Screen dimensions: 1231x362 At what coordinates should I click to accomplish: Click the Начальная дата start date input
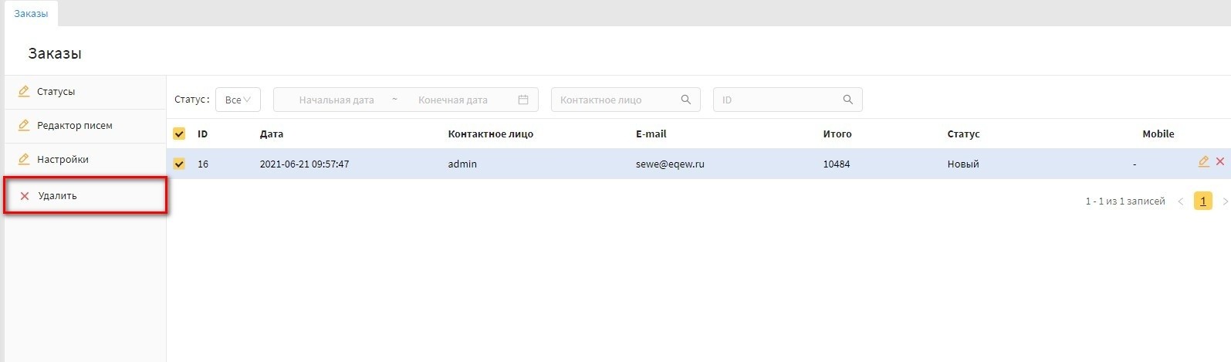[x=336, y=100]
